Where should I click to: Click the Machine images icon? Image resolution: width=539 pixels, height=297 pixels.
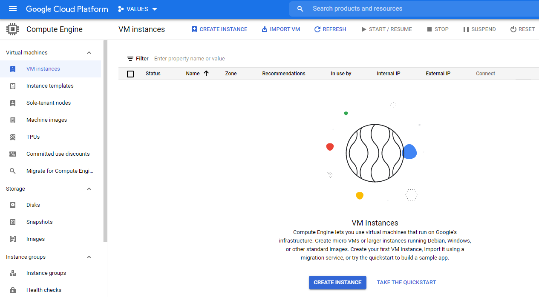(x=13, y=120)
